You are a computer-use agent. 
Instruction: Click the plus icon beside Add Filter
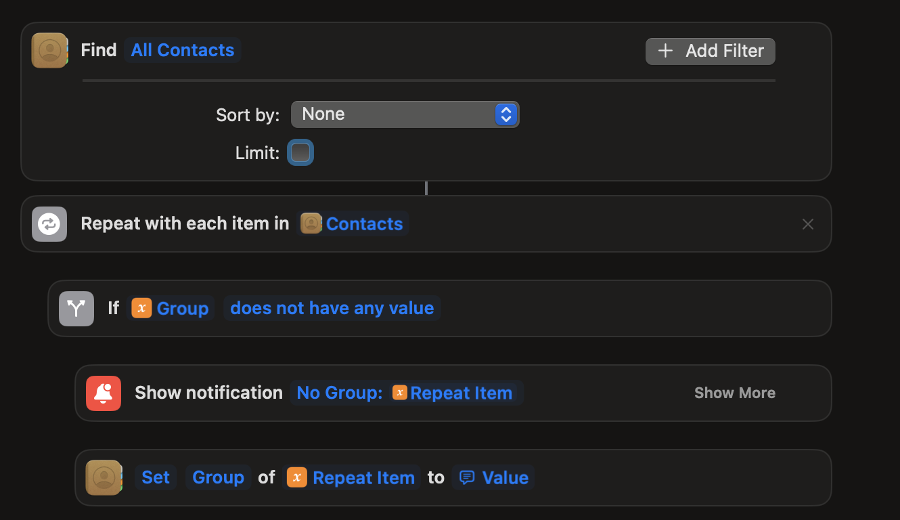pyautogui.click(x=666, y=51)
